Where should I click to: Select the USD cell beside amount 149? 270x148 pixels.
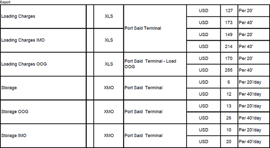tap(203, 34)
